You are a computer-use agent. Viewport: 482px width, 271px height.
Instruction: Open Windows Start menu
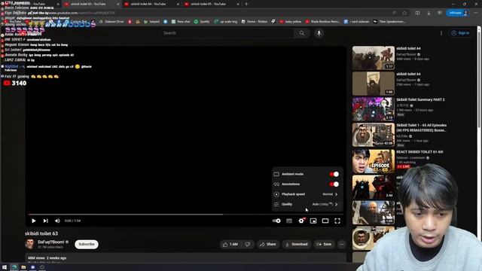5,267
